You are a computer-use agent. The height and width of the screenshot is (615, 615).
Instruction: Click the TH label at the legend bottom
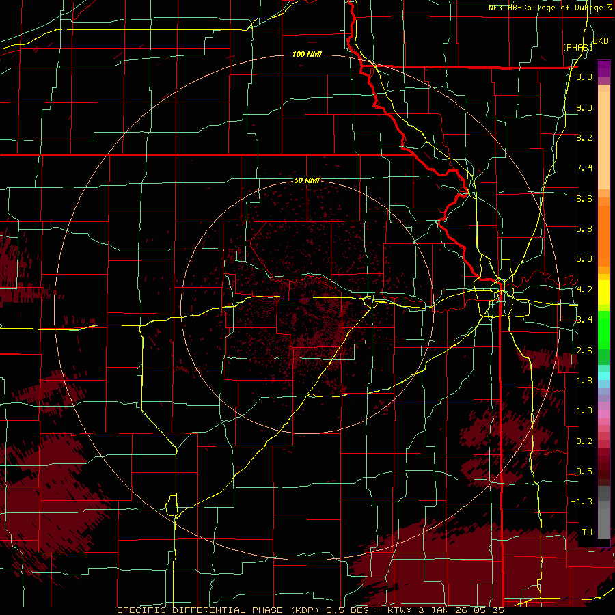587,532
